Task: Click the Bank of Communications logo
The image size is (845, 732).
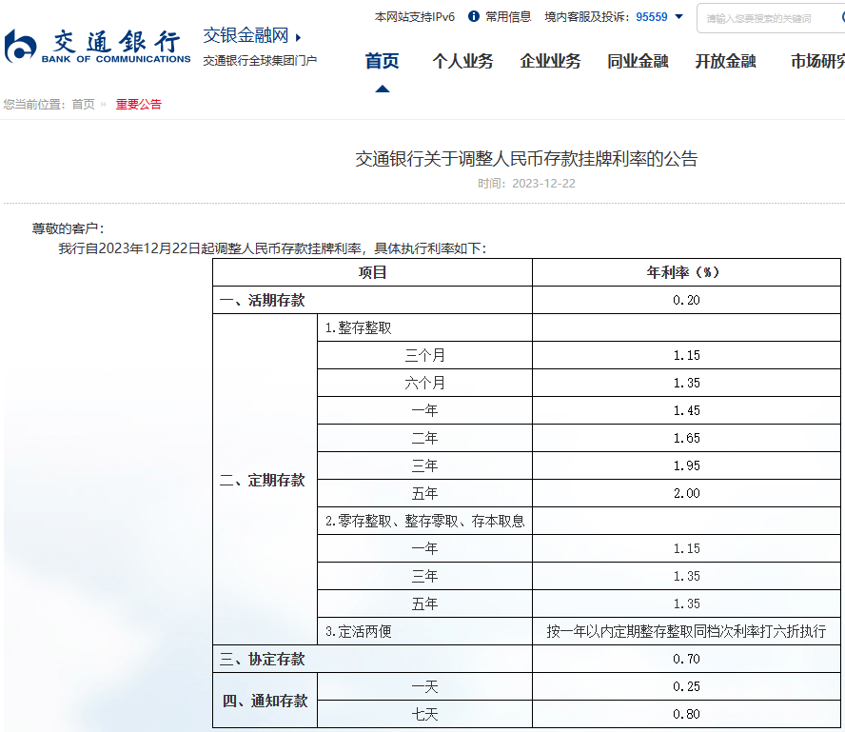Action: pos(98,47)
